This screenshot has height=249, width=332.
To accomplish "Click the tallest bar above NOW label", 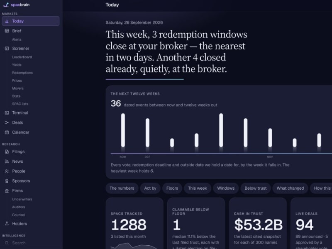I will [x=123, y=130].
